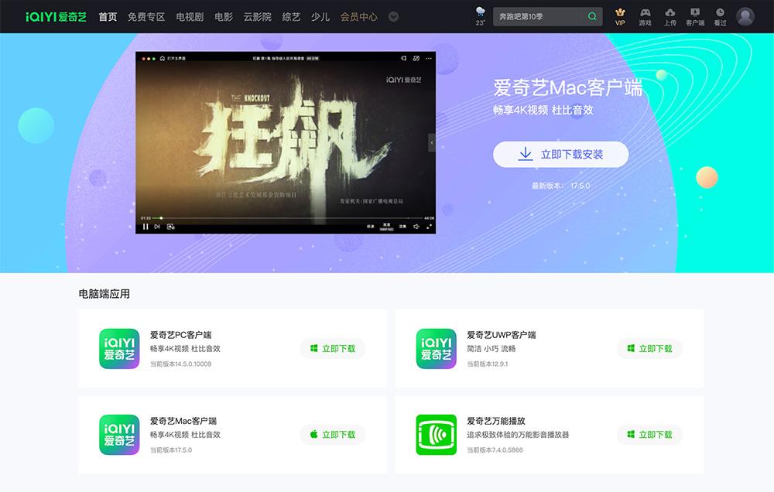Download the 爱奇艺Mac客户端 via 立即下载
Screen dimensions: 774x492
[x=333, y=435]
